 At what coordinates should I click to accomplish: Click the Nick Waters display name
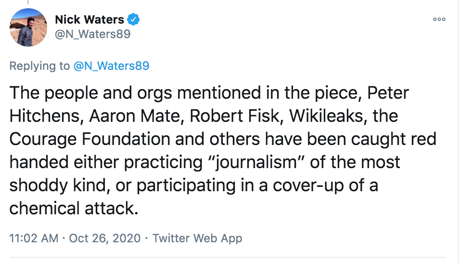click(89, 20)
